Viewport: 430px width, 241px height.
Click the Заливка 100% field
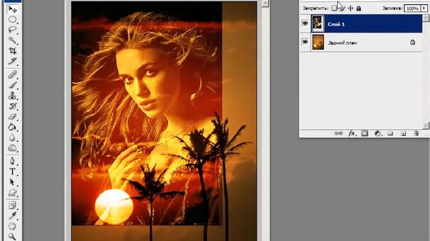coord(413,9)
